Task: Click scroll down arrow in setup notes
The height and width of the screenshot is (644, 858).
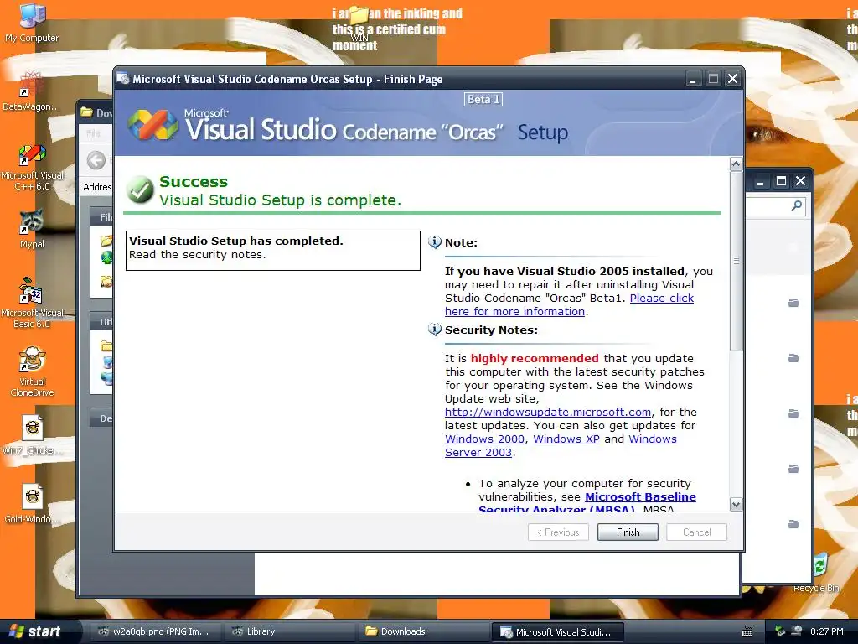Action: (736, 505)
